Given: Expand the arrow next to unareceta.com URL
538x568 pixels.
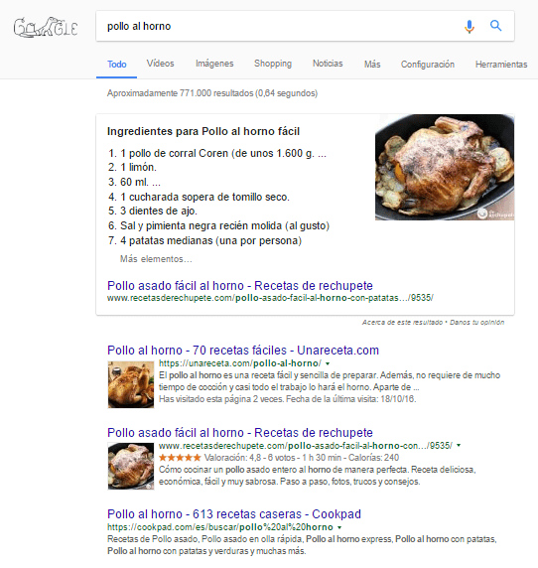Looking at the screenshot, I should click(328, 363).
